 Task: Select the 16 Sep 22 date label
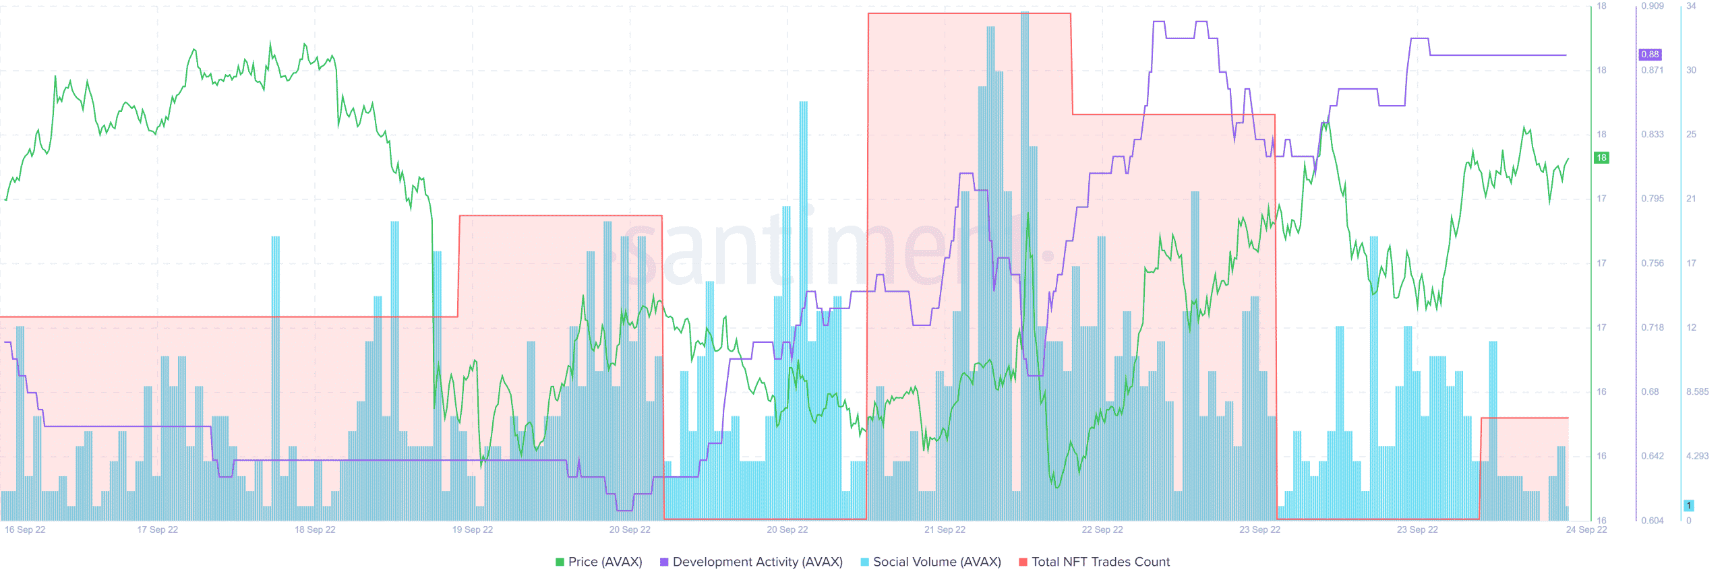coord(25,529)
